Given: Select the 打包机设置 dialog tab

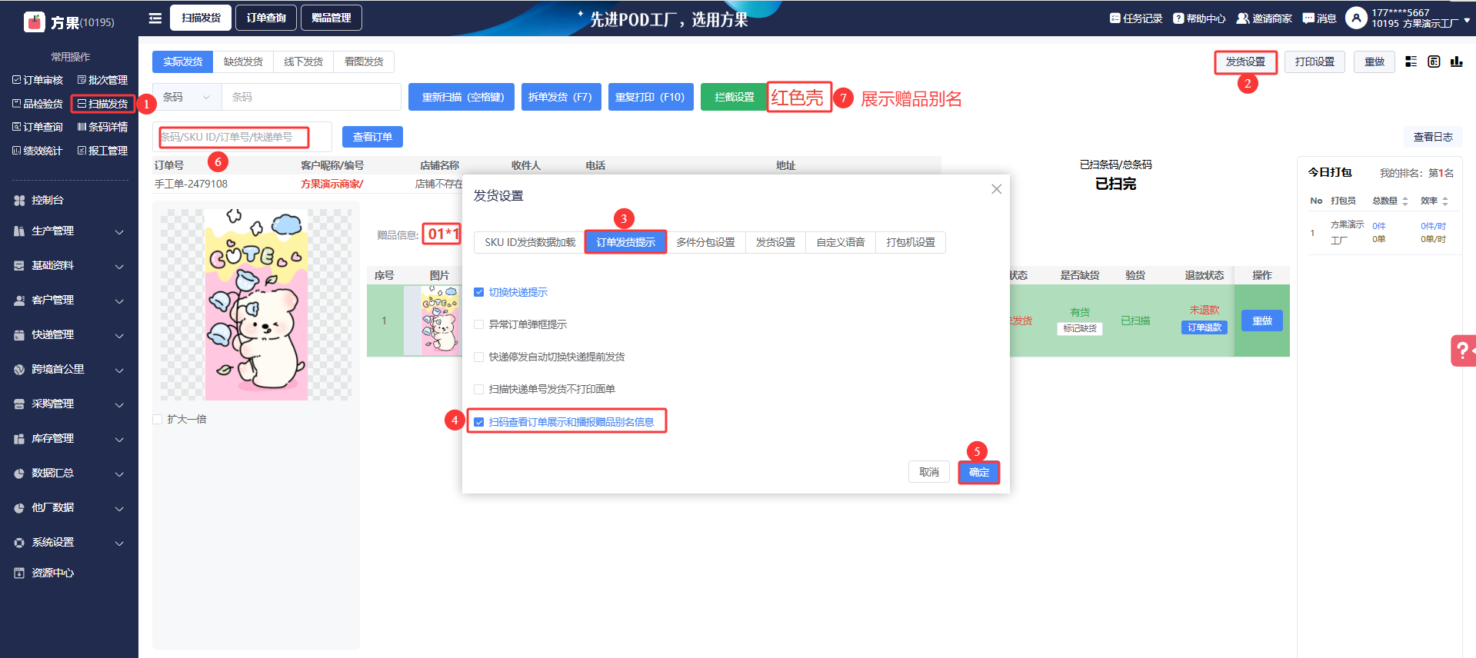Looking at the screenshot, I should pos(911,242).
